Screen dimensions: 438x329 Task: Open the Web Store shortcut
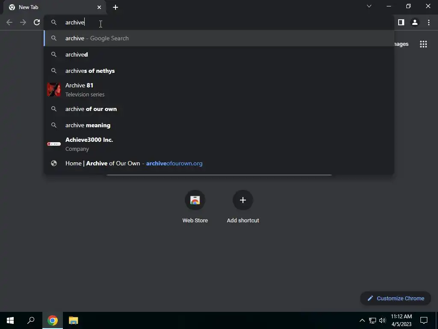coord(195,206)
